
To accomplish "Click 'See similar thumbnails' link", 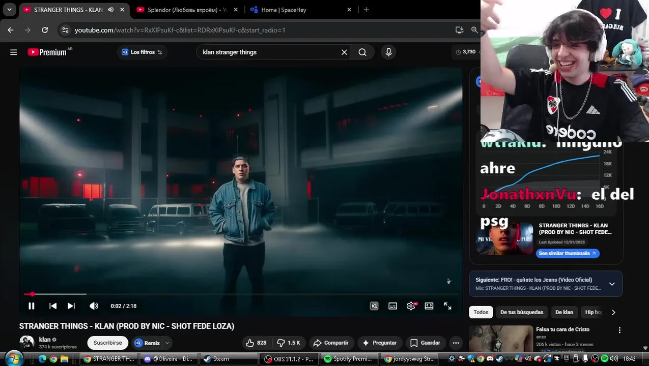I will pos(568,253).
